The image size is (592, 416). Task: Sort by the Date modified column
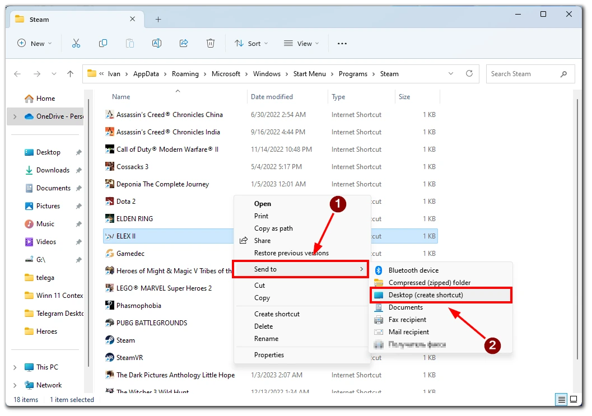pos(272,97)
